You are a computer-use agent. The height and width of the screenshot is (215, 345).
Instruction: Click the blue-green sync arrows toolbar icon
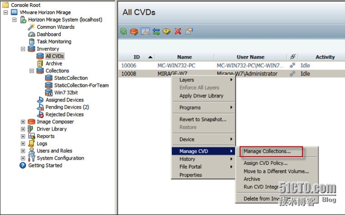coord(156,32)
